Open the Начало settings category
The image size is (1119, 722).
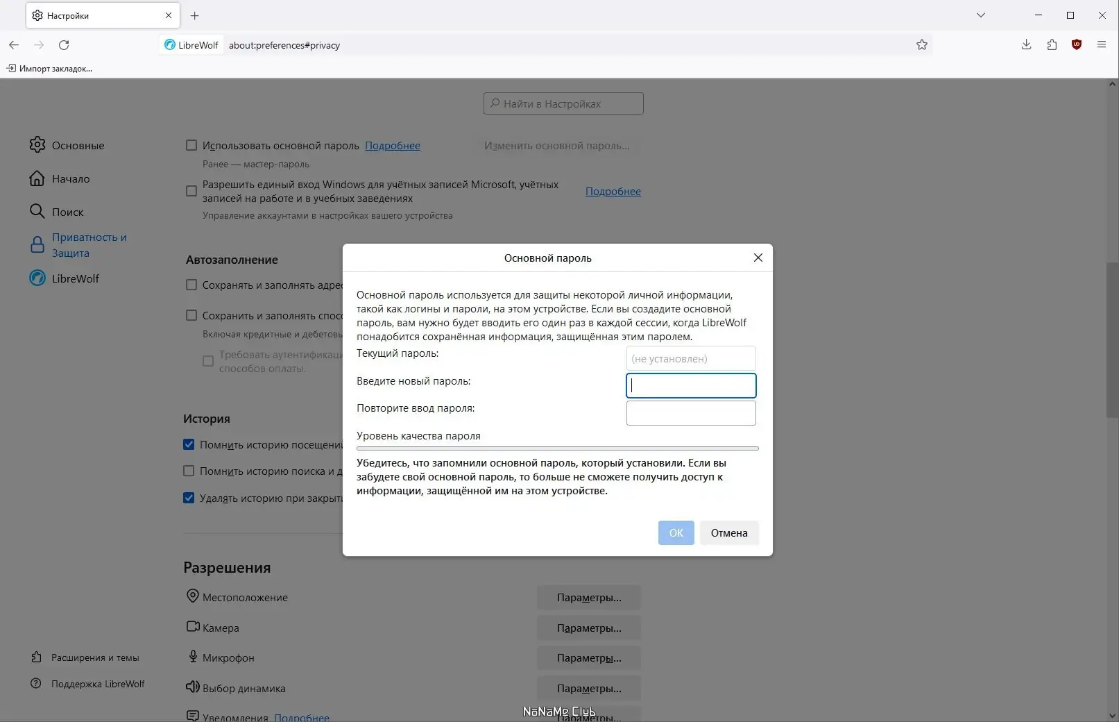click(x=60, y=178)
